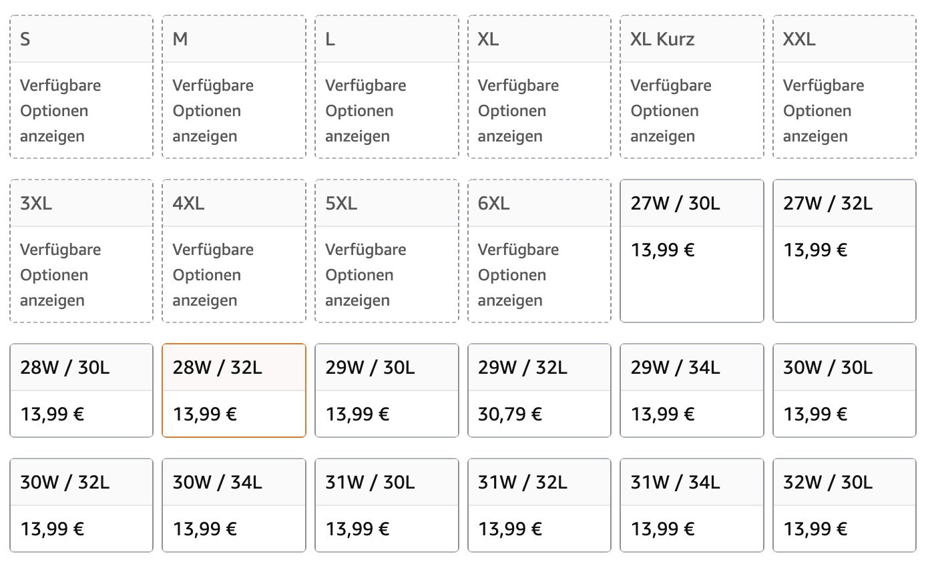
Task: Pick the 6XL size tile
Action: pos(539,251)
